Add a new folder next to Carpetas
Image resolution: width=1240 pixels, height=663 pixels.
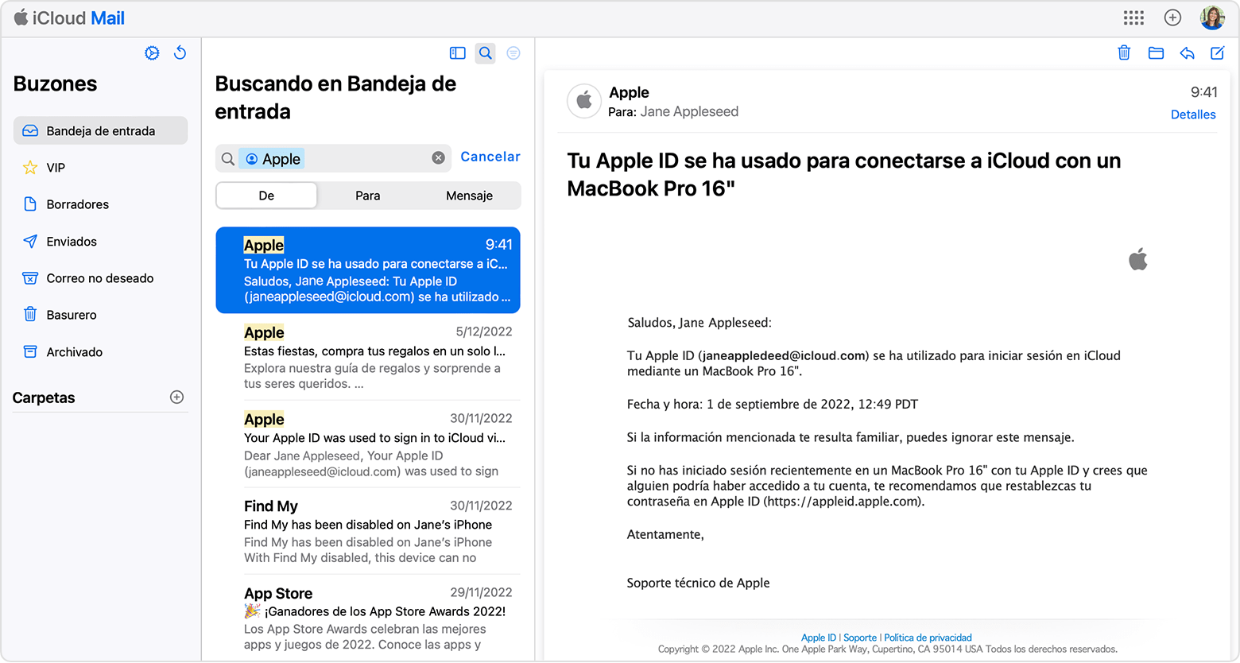[x=177, y=397]
